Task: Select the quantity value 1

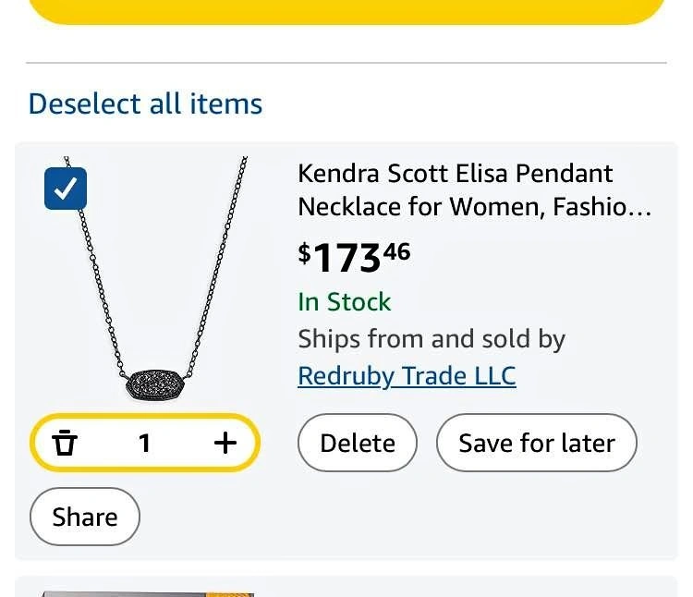Action: click(x=144, y=444)
